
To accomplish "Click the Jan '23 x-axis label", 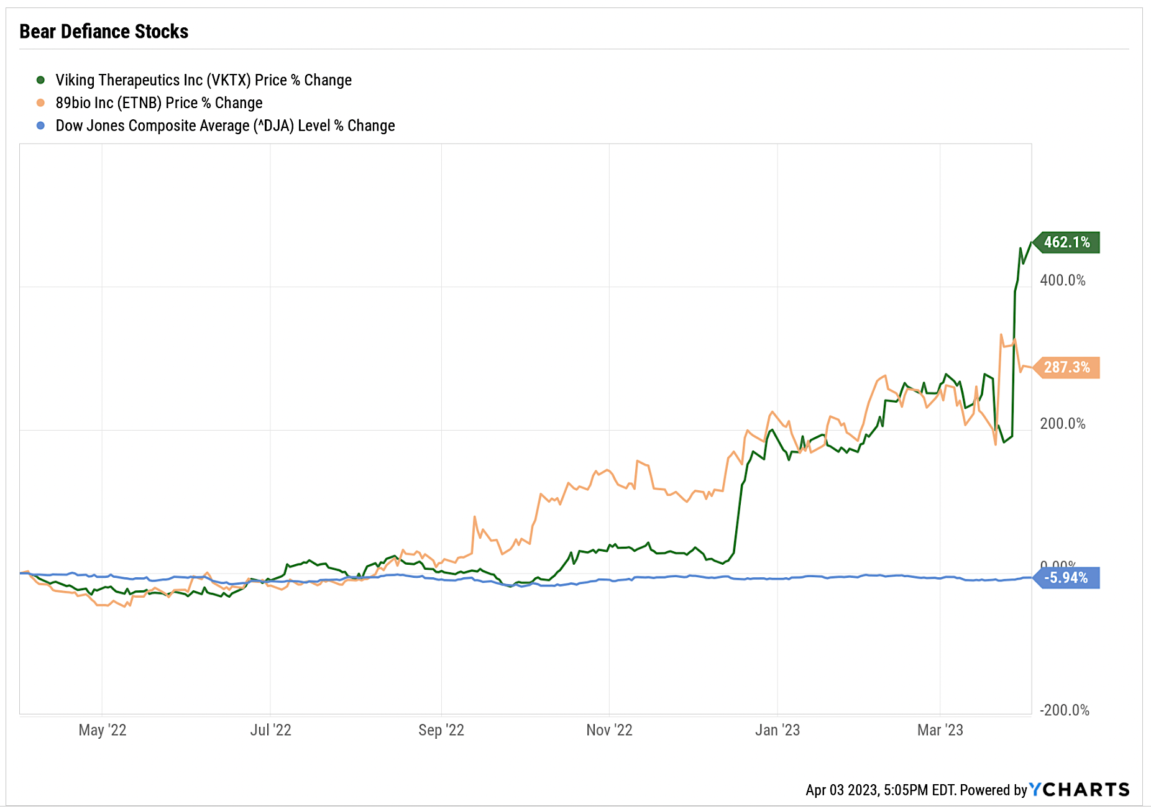I will [x=777, y=730].
